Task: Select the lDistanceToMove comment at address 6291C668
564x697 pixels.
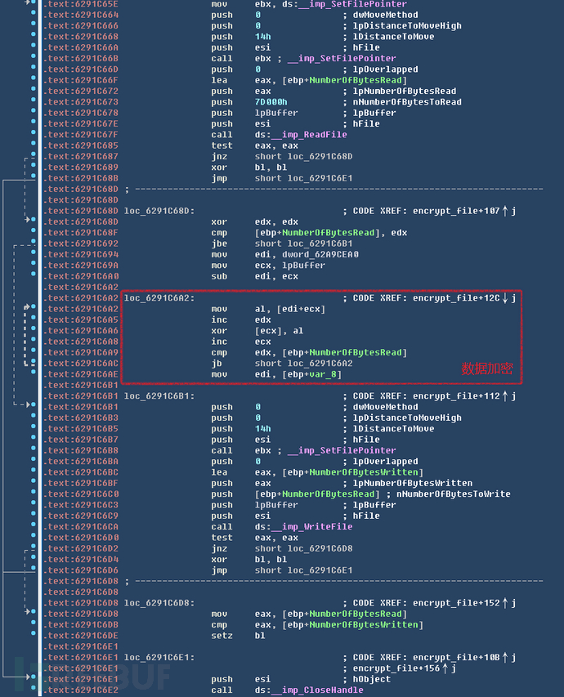Action: point(394,37)
